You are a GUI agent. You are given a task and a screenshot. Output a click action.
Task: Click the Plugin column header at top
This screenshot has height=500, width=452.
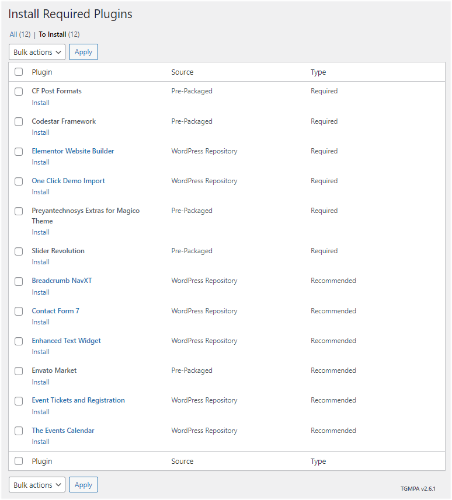click(42, 72)
